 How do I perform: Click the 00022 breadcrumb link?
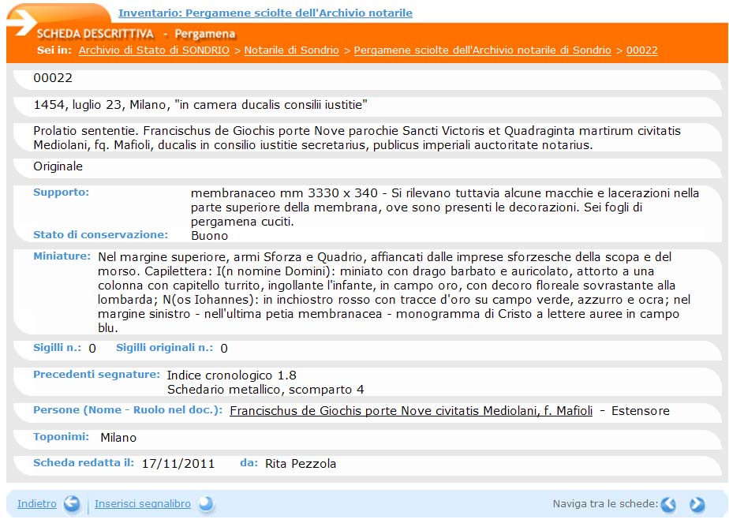tap(641, 50)
